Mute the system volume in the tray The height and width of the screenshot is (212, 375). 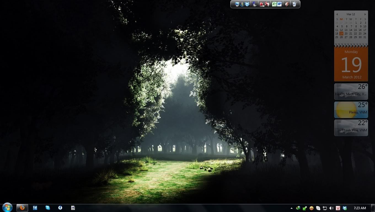pyautogui.click(x=331, y=208)
